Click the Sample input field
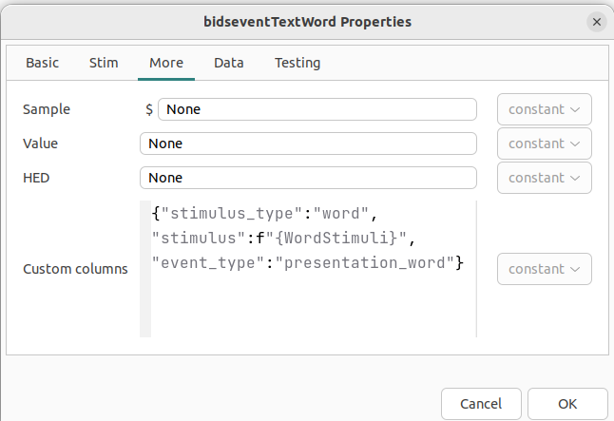This screenshot has height=421, width=614. tap(317, 109)
